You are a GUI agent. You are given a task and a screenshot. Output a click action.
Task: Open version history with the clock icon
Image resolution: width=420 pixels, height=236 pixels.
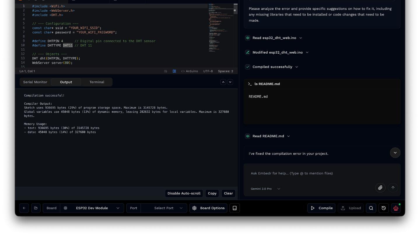tap(383, 208)
